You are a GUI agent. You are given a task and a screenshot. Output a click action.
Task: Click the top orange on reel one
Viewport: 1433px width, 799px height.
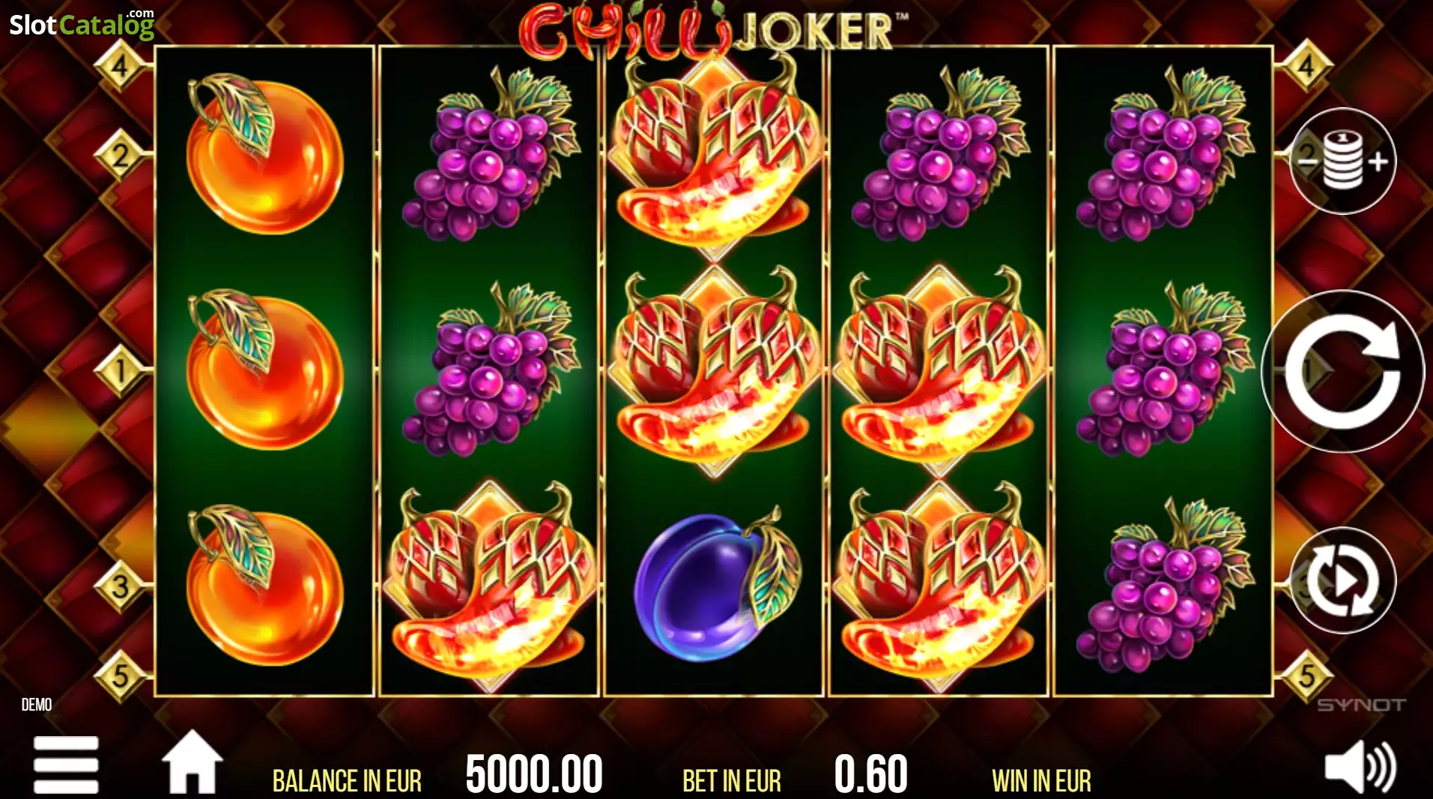click(264, 154)
